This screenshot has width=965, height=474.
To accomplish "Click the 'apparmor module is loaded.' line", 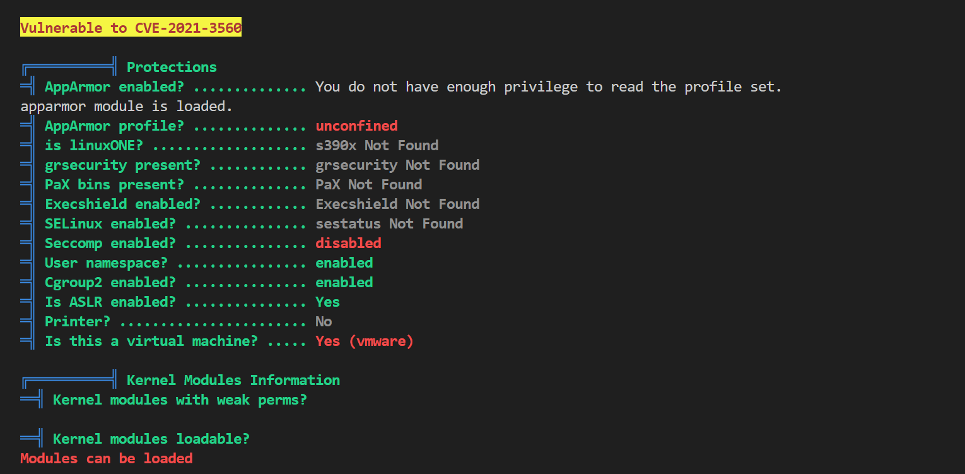I will tap(127, 106).
